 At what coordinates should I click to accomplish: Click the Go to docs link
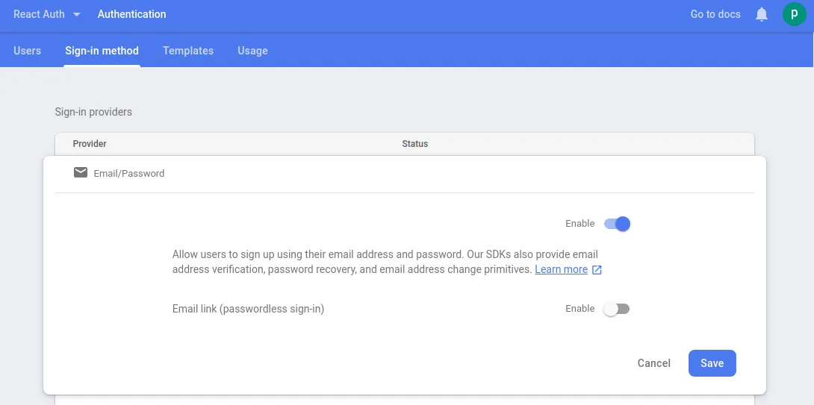coord(715,14)
